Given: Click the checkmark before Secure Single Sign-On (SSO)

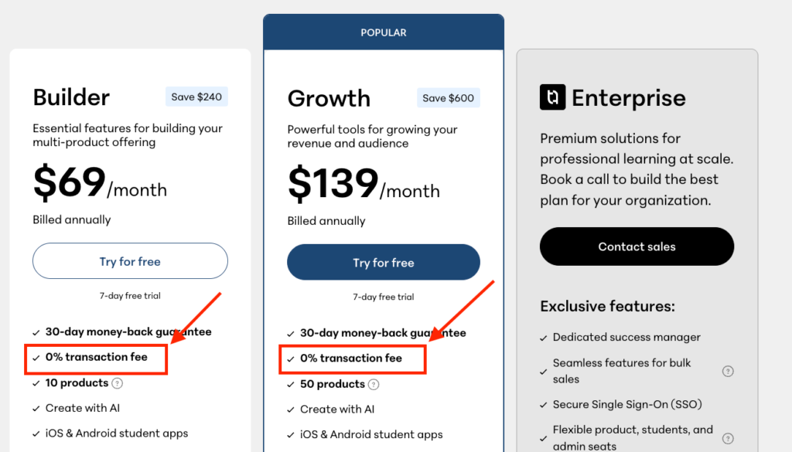Looking at the screenshot, I should pos(544,403).
